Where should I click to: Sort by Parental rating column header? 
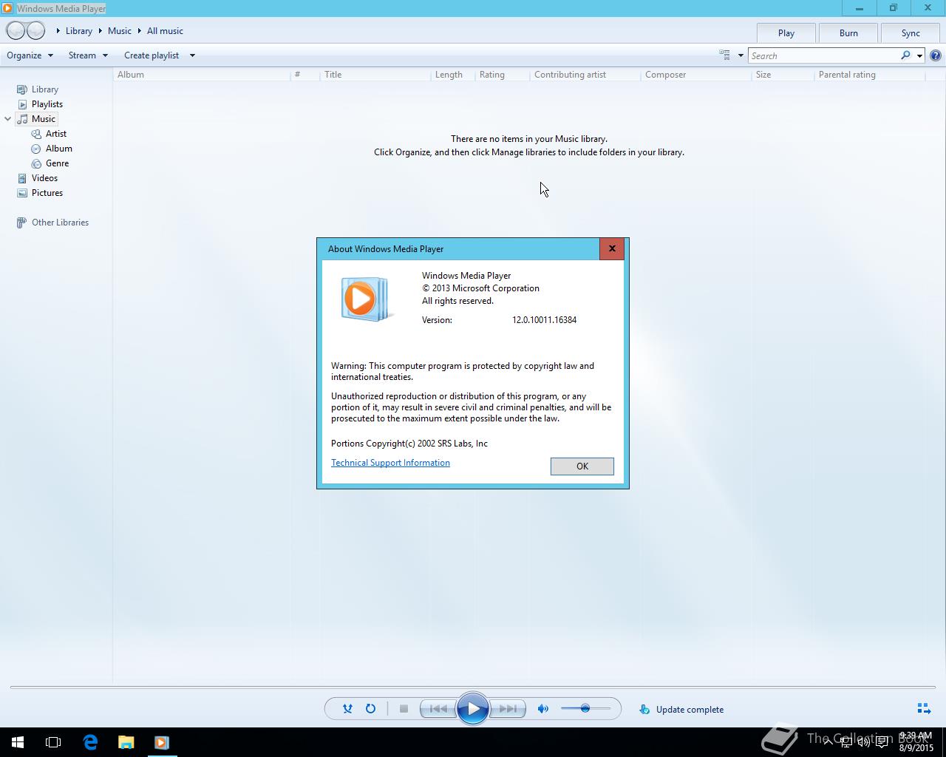869,75
